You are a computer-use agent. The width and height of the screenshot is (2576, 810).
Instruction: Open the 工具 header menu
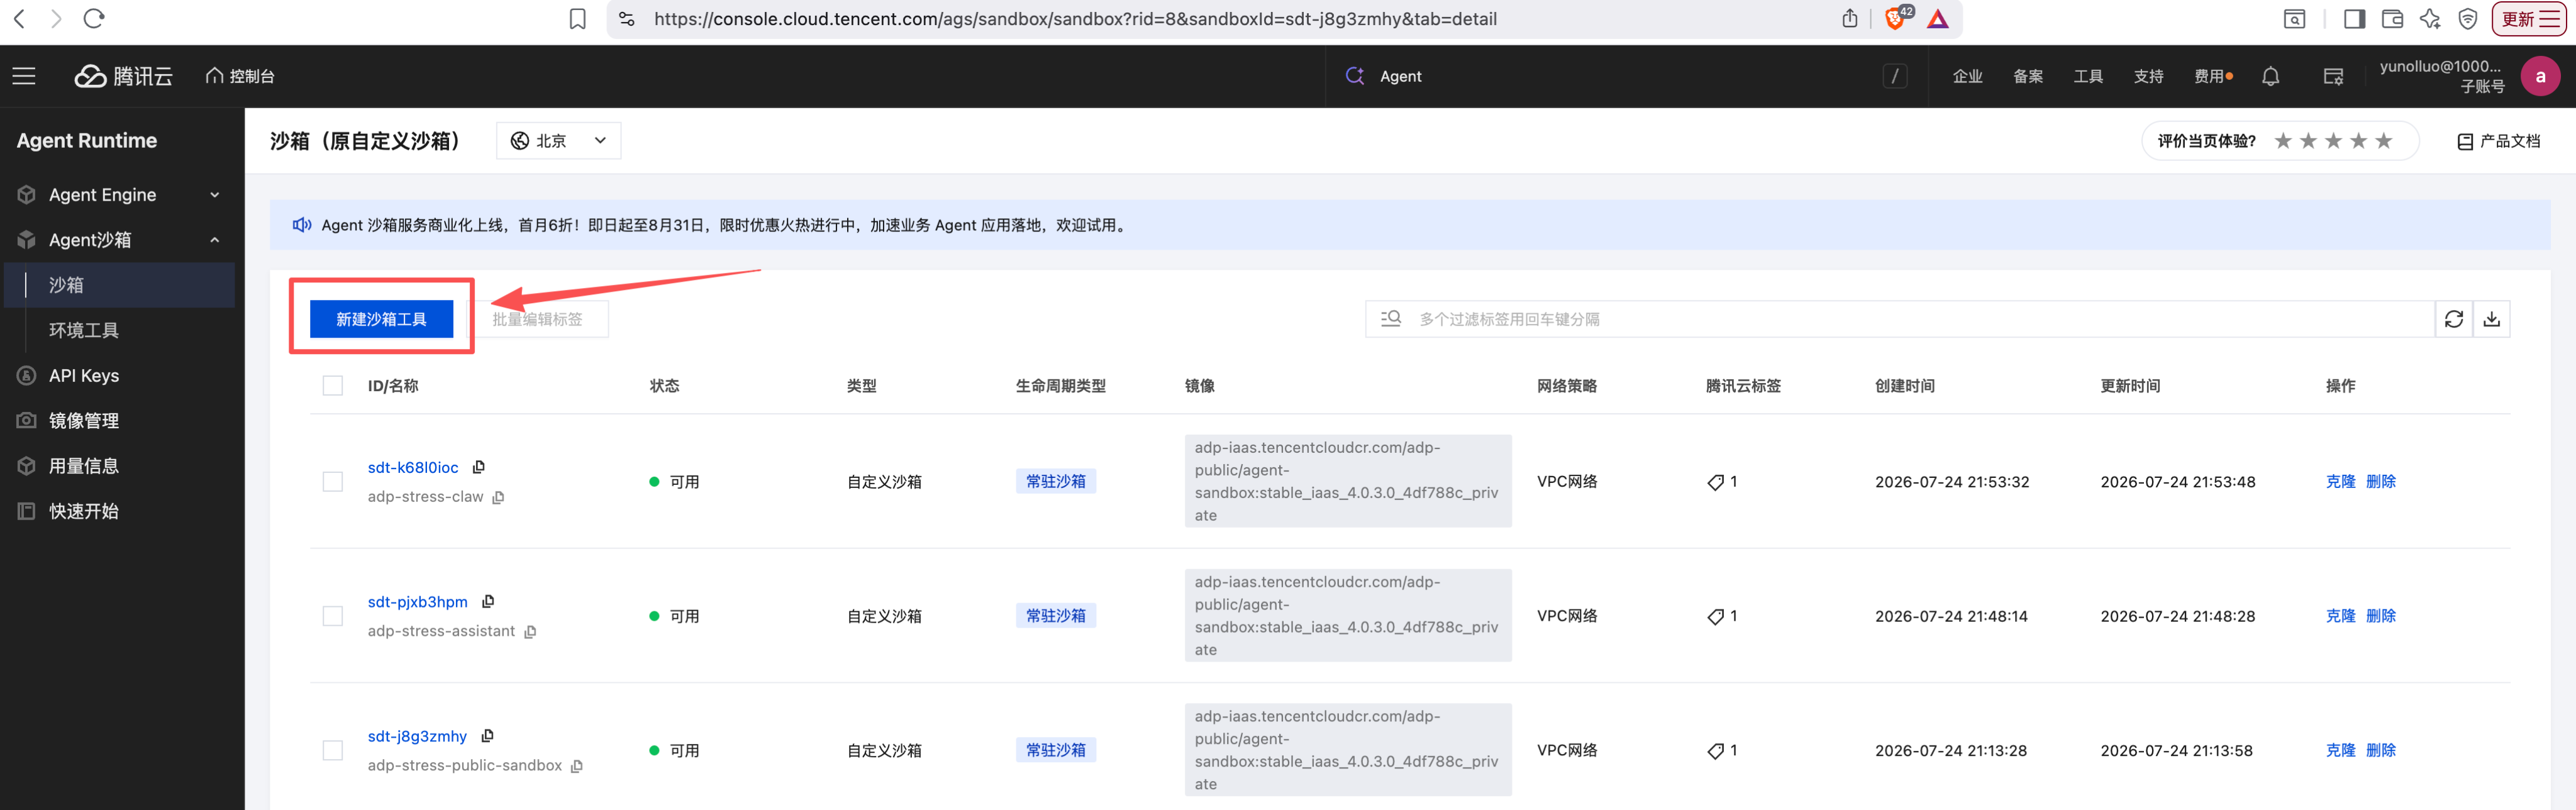point(2088,76)
